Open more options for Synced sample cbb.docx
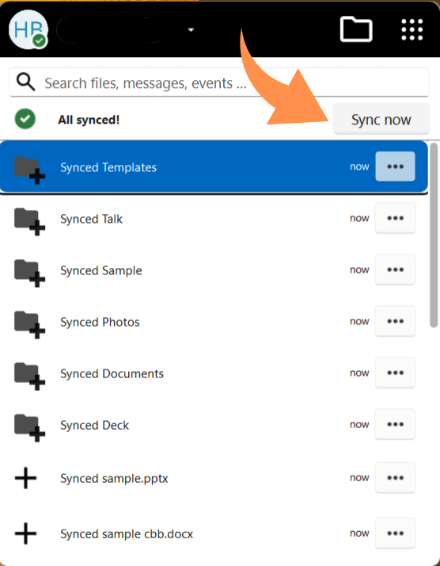 click(396, 533)
